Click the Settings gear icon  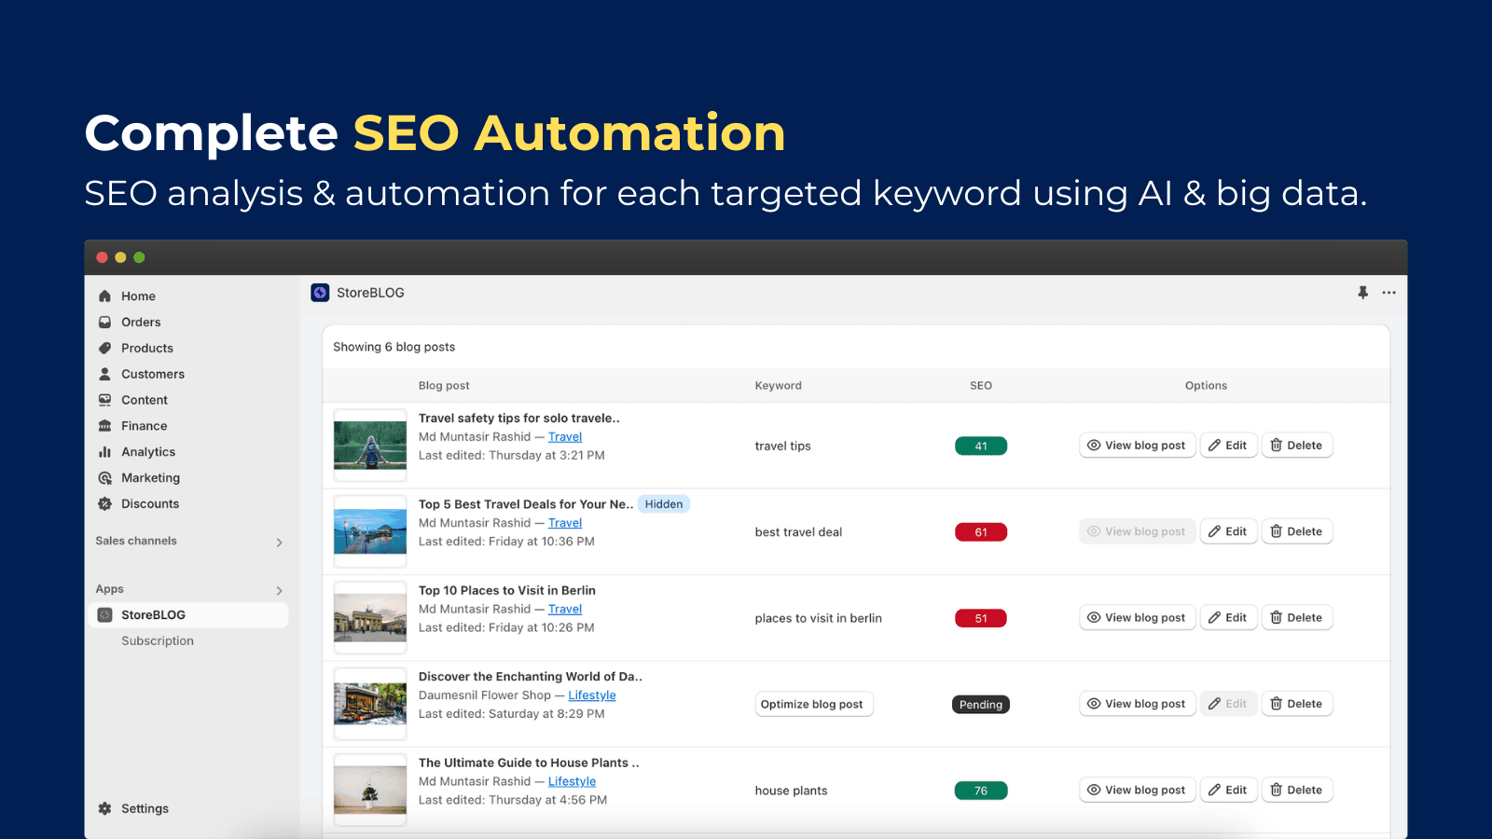105,809
